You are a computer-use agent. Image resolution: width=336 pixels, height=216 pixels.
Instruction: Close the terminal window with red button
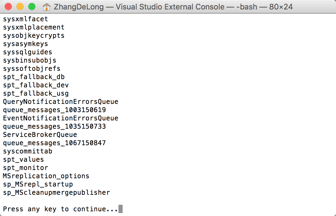click(x=8, y=7)
